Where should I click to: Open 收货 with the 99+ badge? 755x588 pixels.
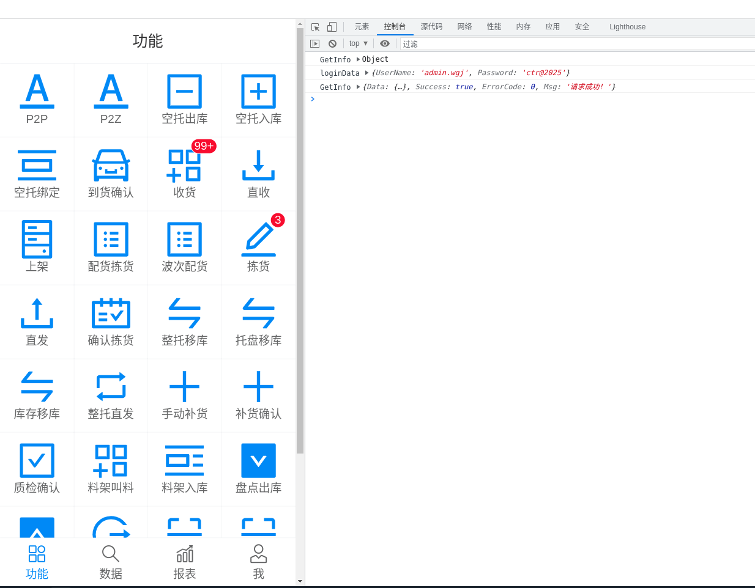click(184, 165)
